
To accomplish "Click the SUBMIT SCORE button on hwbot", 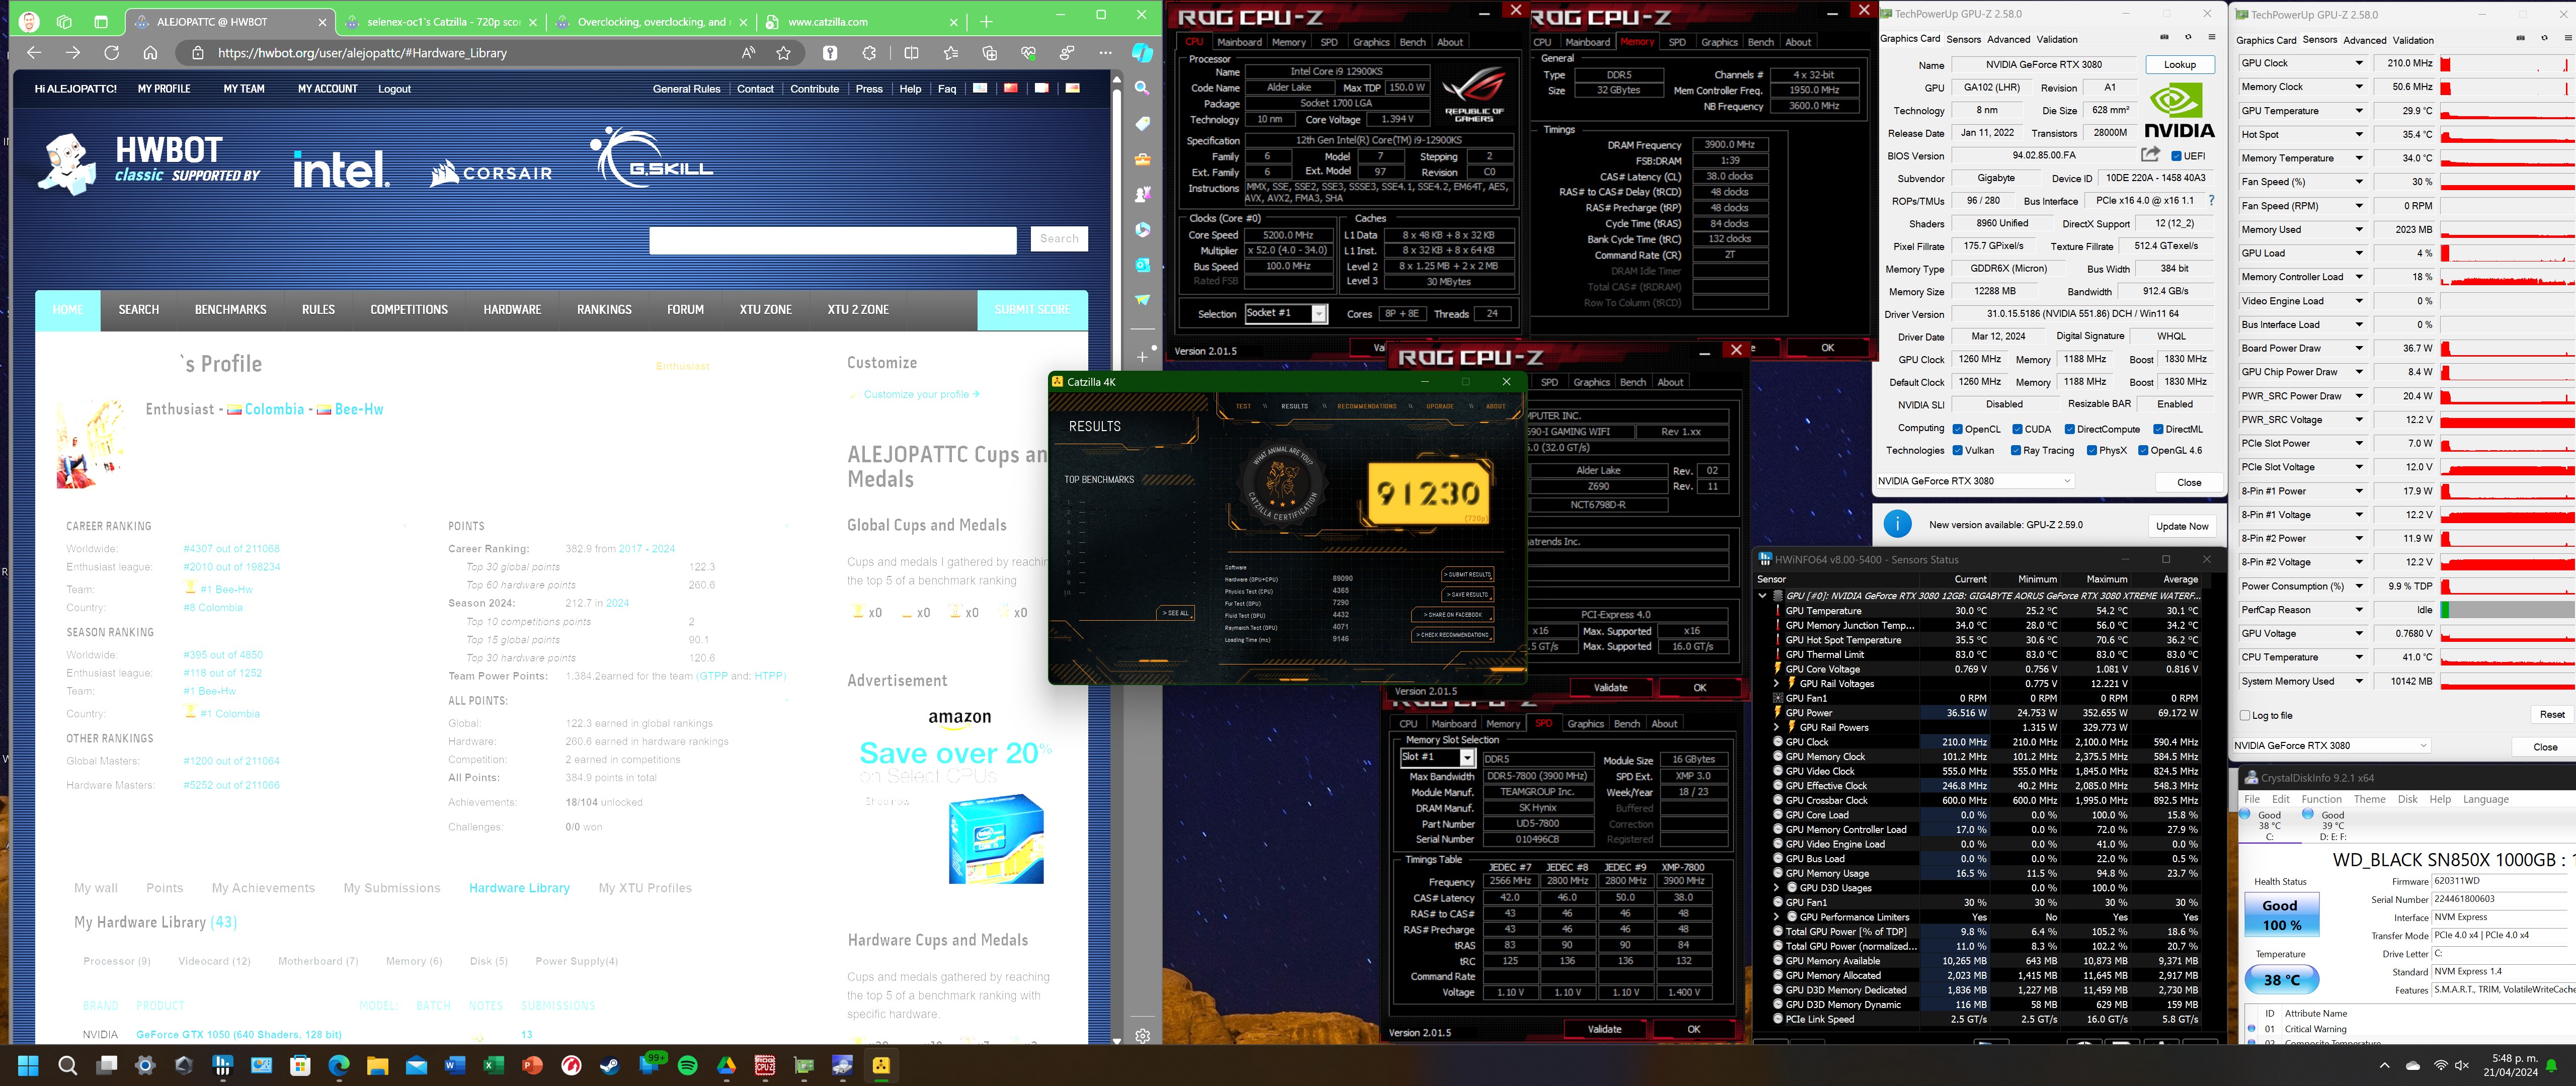I will [x=1032, y=310].
